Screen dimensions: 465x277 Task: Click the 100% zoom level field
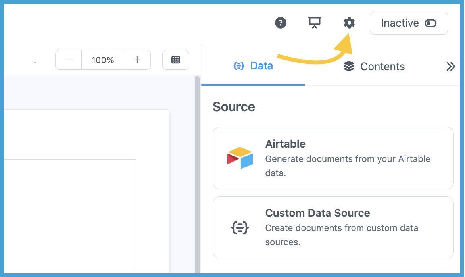click(x=103, y=60)
